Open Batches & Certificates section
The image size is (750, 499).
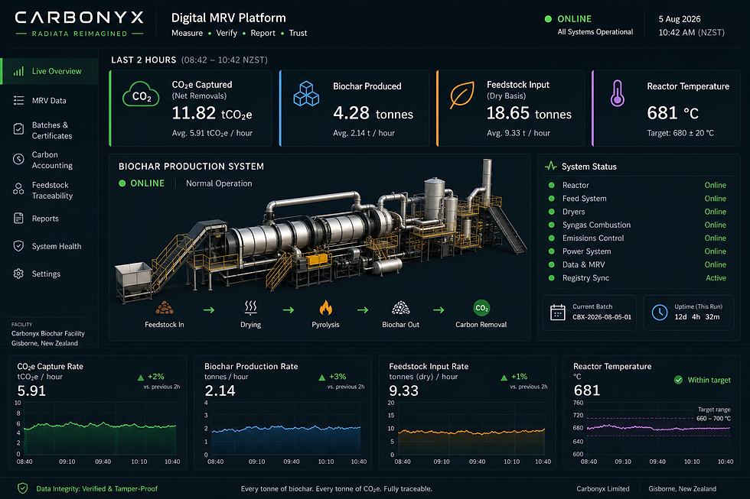[x=50, y=130]
